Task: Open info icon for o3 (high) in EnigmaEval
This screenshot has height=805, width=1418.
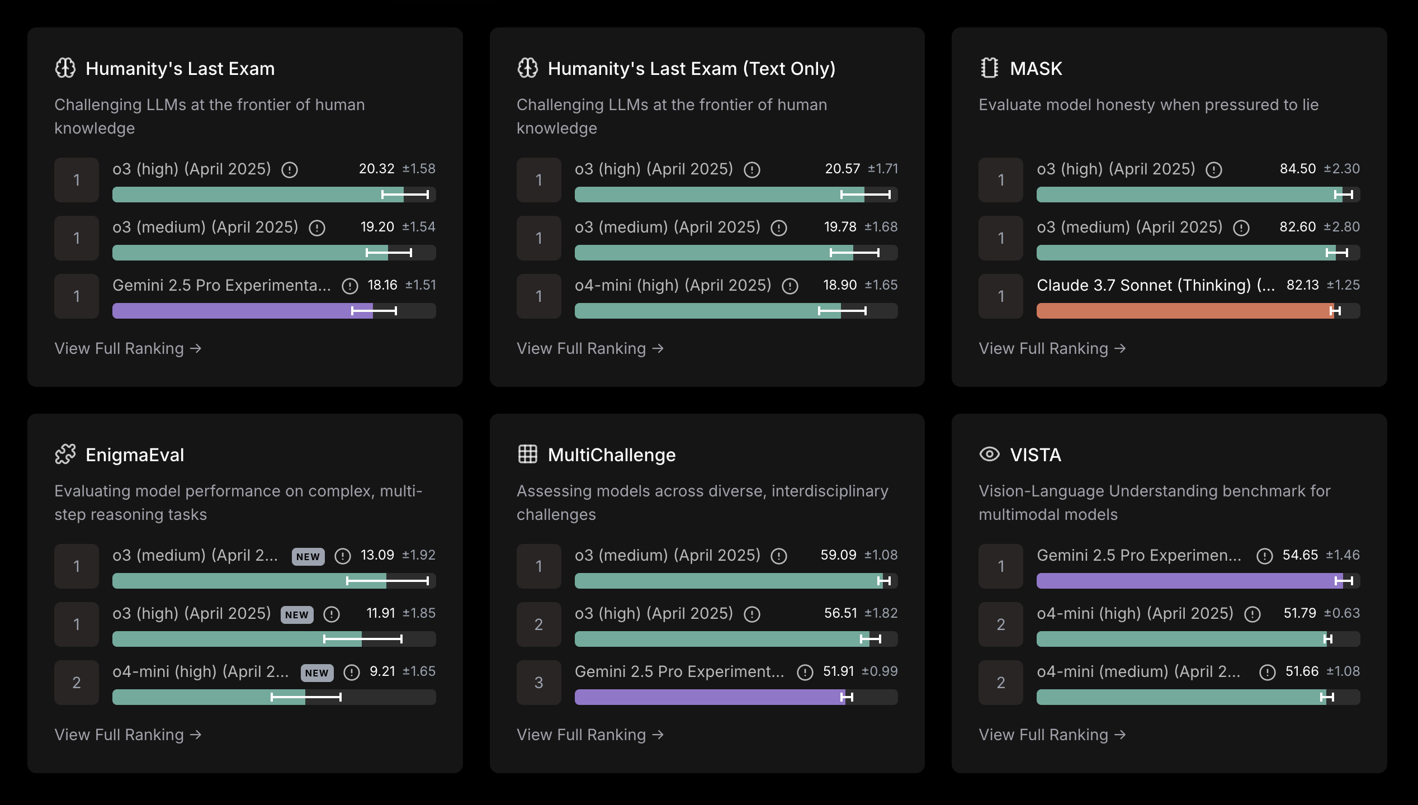Action: pyautogui.click(x=332, y=614)
